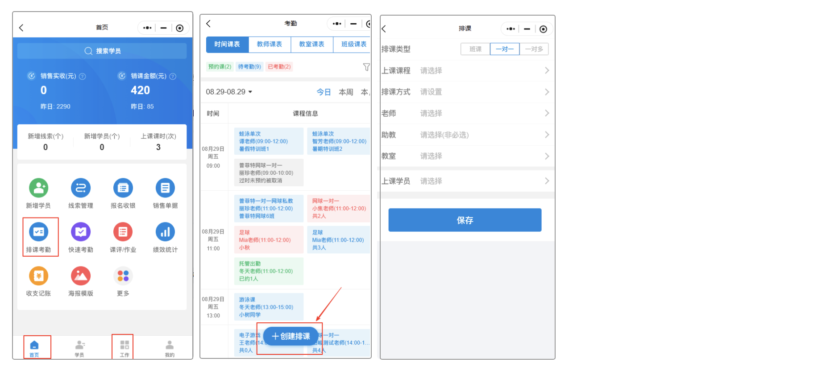
Task: Open 游泳课 冬天老师 class card
Action: [x=269, y=307]
